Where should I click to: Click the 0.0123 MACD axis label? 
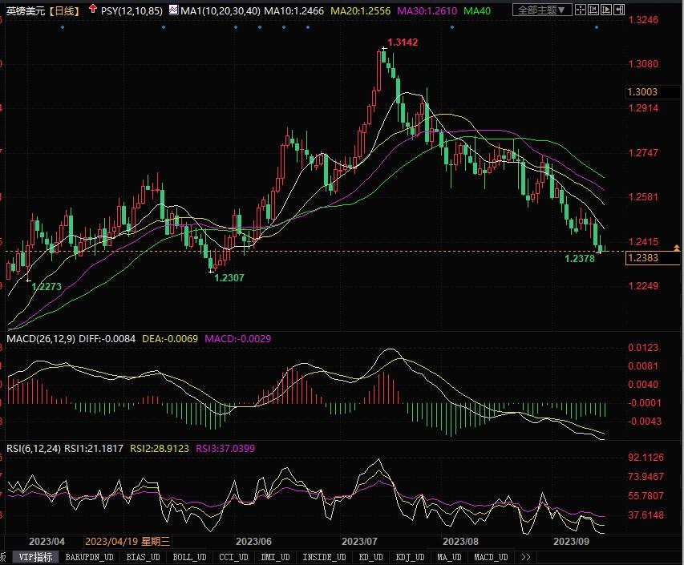tap(643, 348)
